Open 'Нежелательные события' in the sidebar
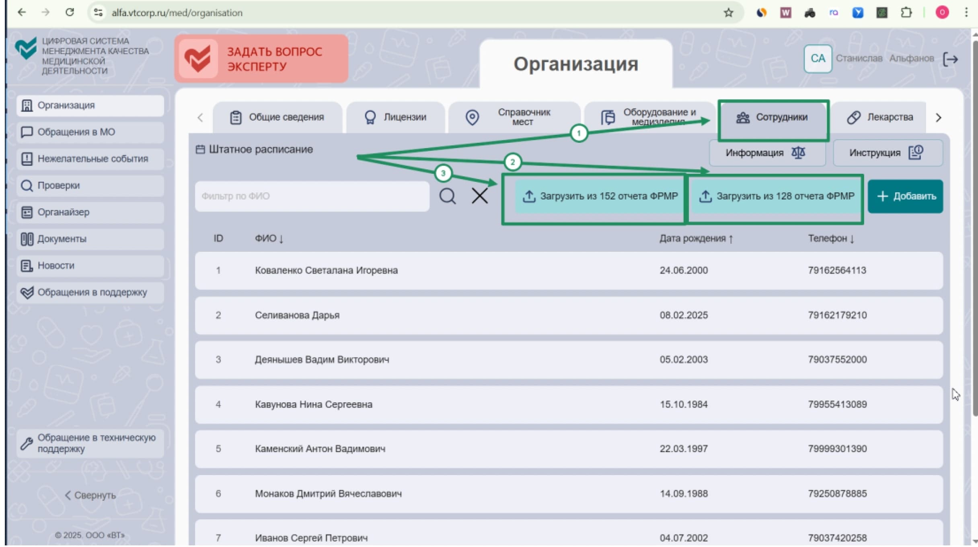Screen dimensions: 978x547 click(90, 159)
